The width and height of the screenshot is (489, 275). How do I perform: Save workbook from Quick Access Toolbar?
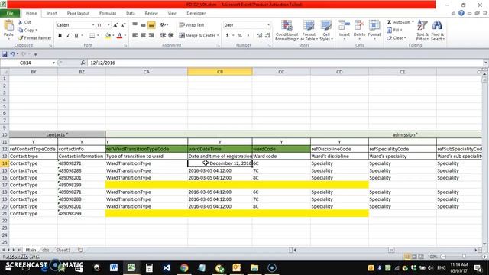(5, 54)
